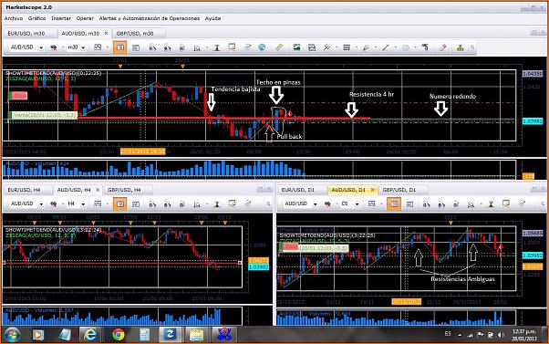Click the green picture icon in toolbar

(x=296, y=47)
